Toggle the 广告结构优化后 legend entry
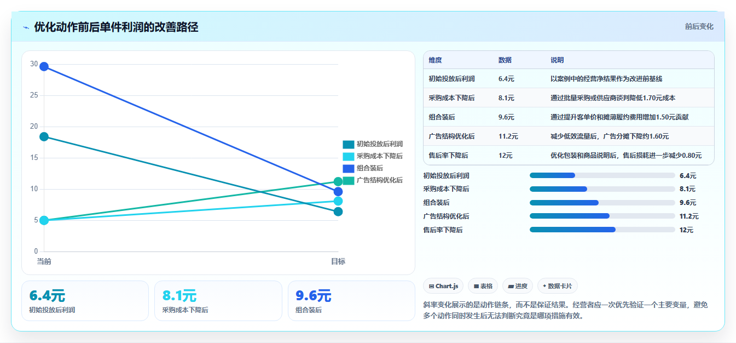Viewport: 736px width, 343px height. tap(373, 180)
